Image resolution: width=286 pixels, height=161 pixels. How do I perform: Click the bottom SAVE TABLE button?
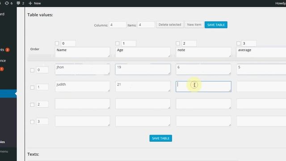pos(161,138)
